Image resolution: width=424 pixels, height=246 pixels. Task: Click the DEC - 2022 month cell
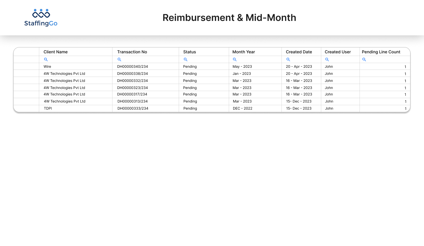pyautogui.click(x=243, y=108)
